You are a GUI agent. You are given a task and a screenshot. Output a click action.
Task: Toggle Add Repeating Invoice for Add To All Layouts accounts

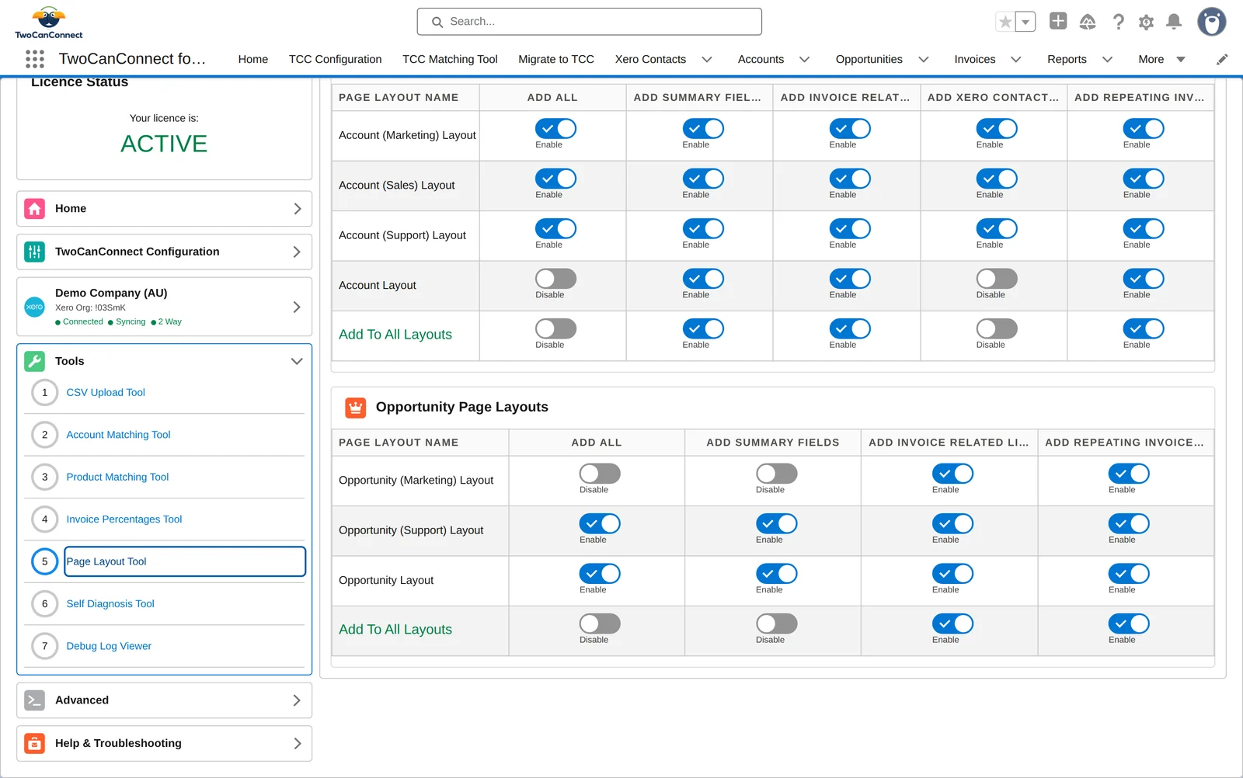pyautogui.click(x=1144, y=329)
